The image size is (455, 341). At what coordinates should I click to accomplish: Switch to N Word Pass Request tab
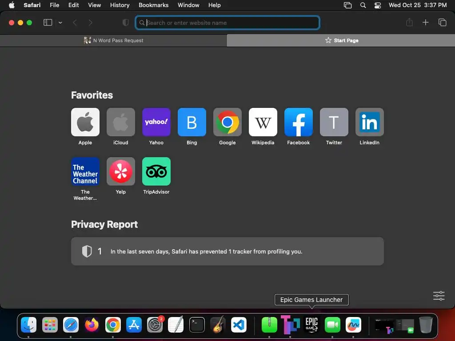pyautogui.click(x=113, y=40)
